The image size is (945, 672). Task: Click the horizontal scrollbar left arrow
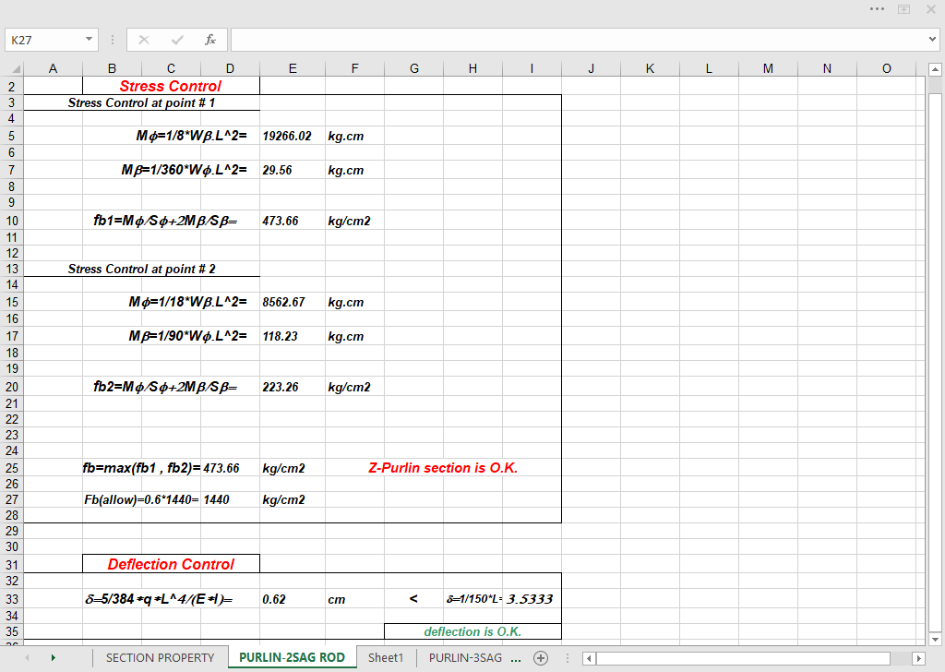click(x=589, y=658)
